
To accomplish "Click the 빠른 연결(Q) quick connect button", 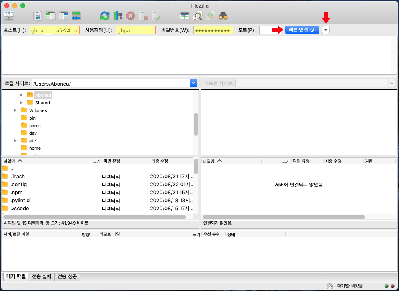I will [x=302, y=30].
